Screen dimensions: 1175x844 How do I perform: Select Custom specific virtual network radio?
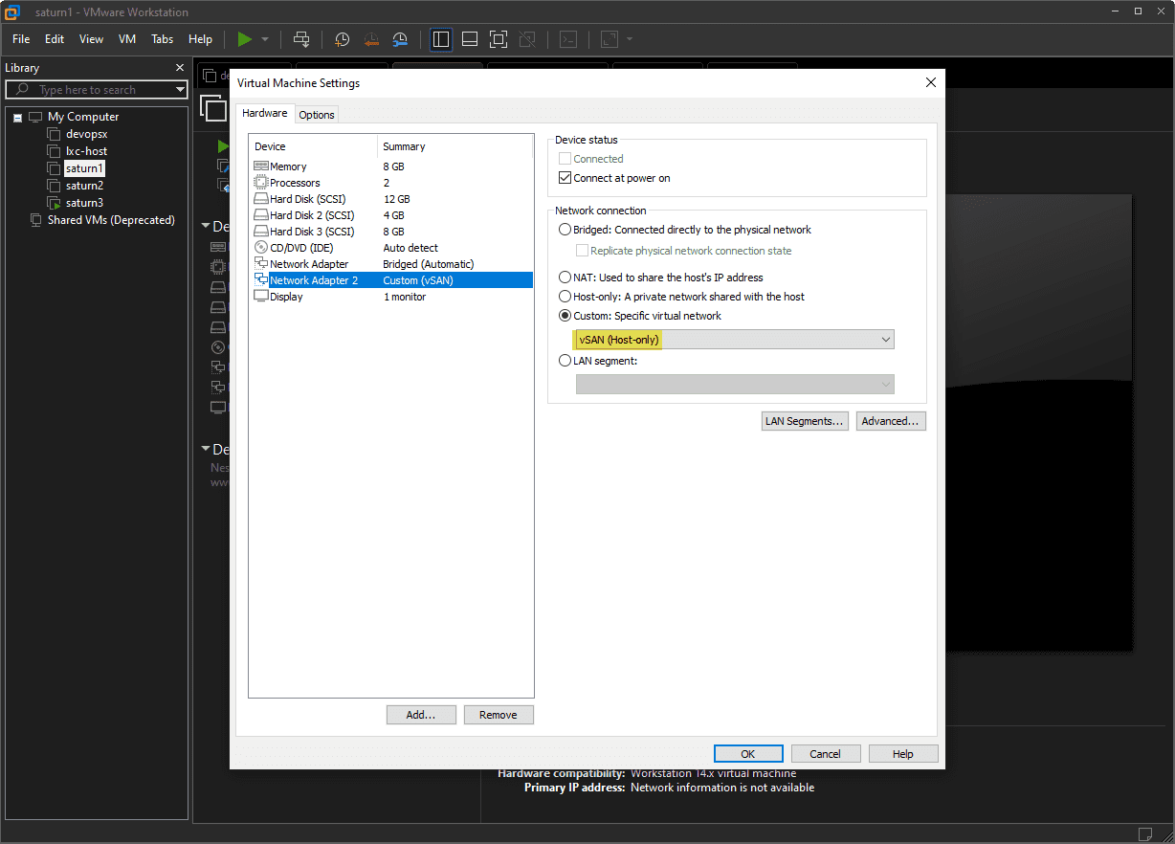click(x=565, y=316)
